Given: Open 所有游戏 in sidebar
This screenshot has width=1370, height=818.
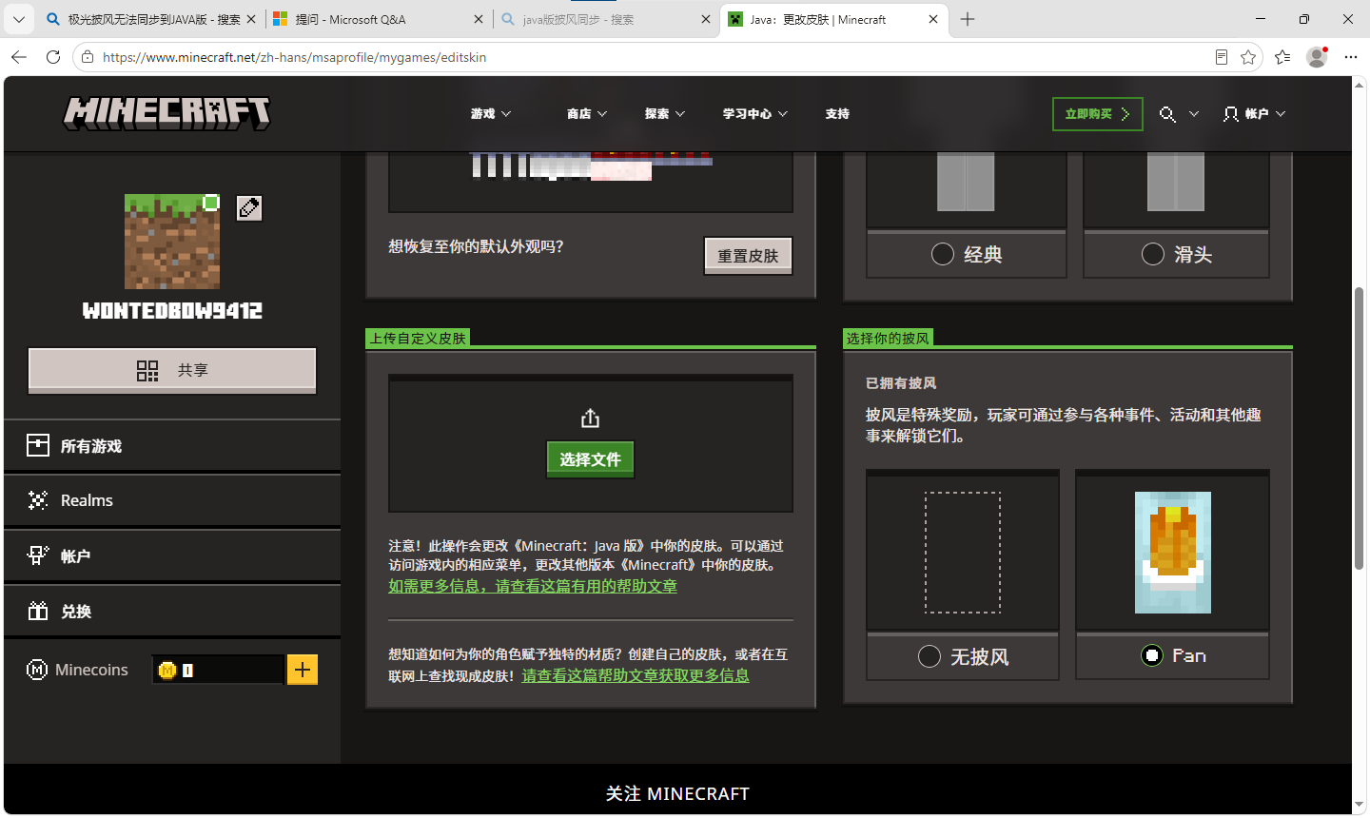Looking at the screenshot, I should tap(172, 445).
